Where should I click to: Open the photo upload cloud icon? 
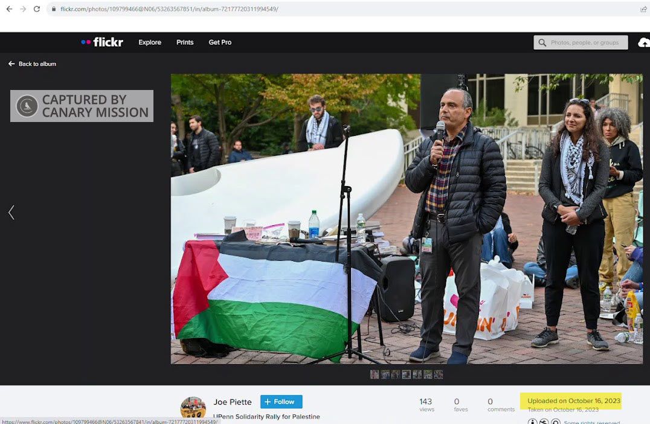[644, 42]
